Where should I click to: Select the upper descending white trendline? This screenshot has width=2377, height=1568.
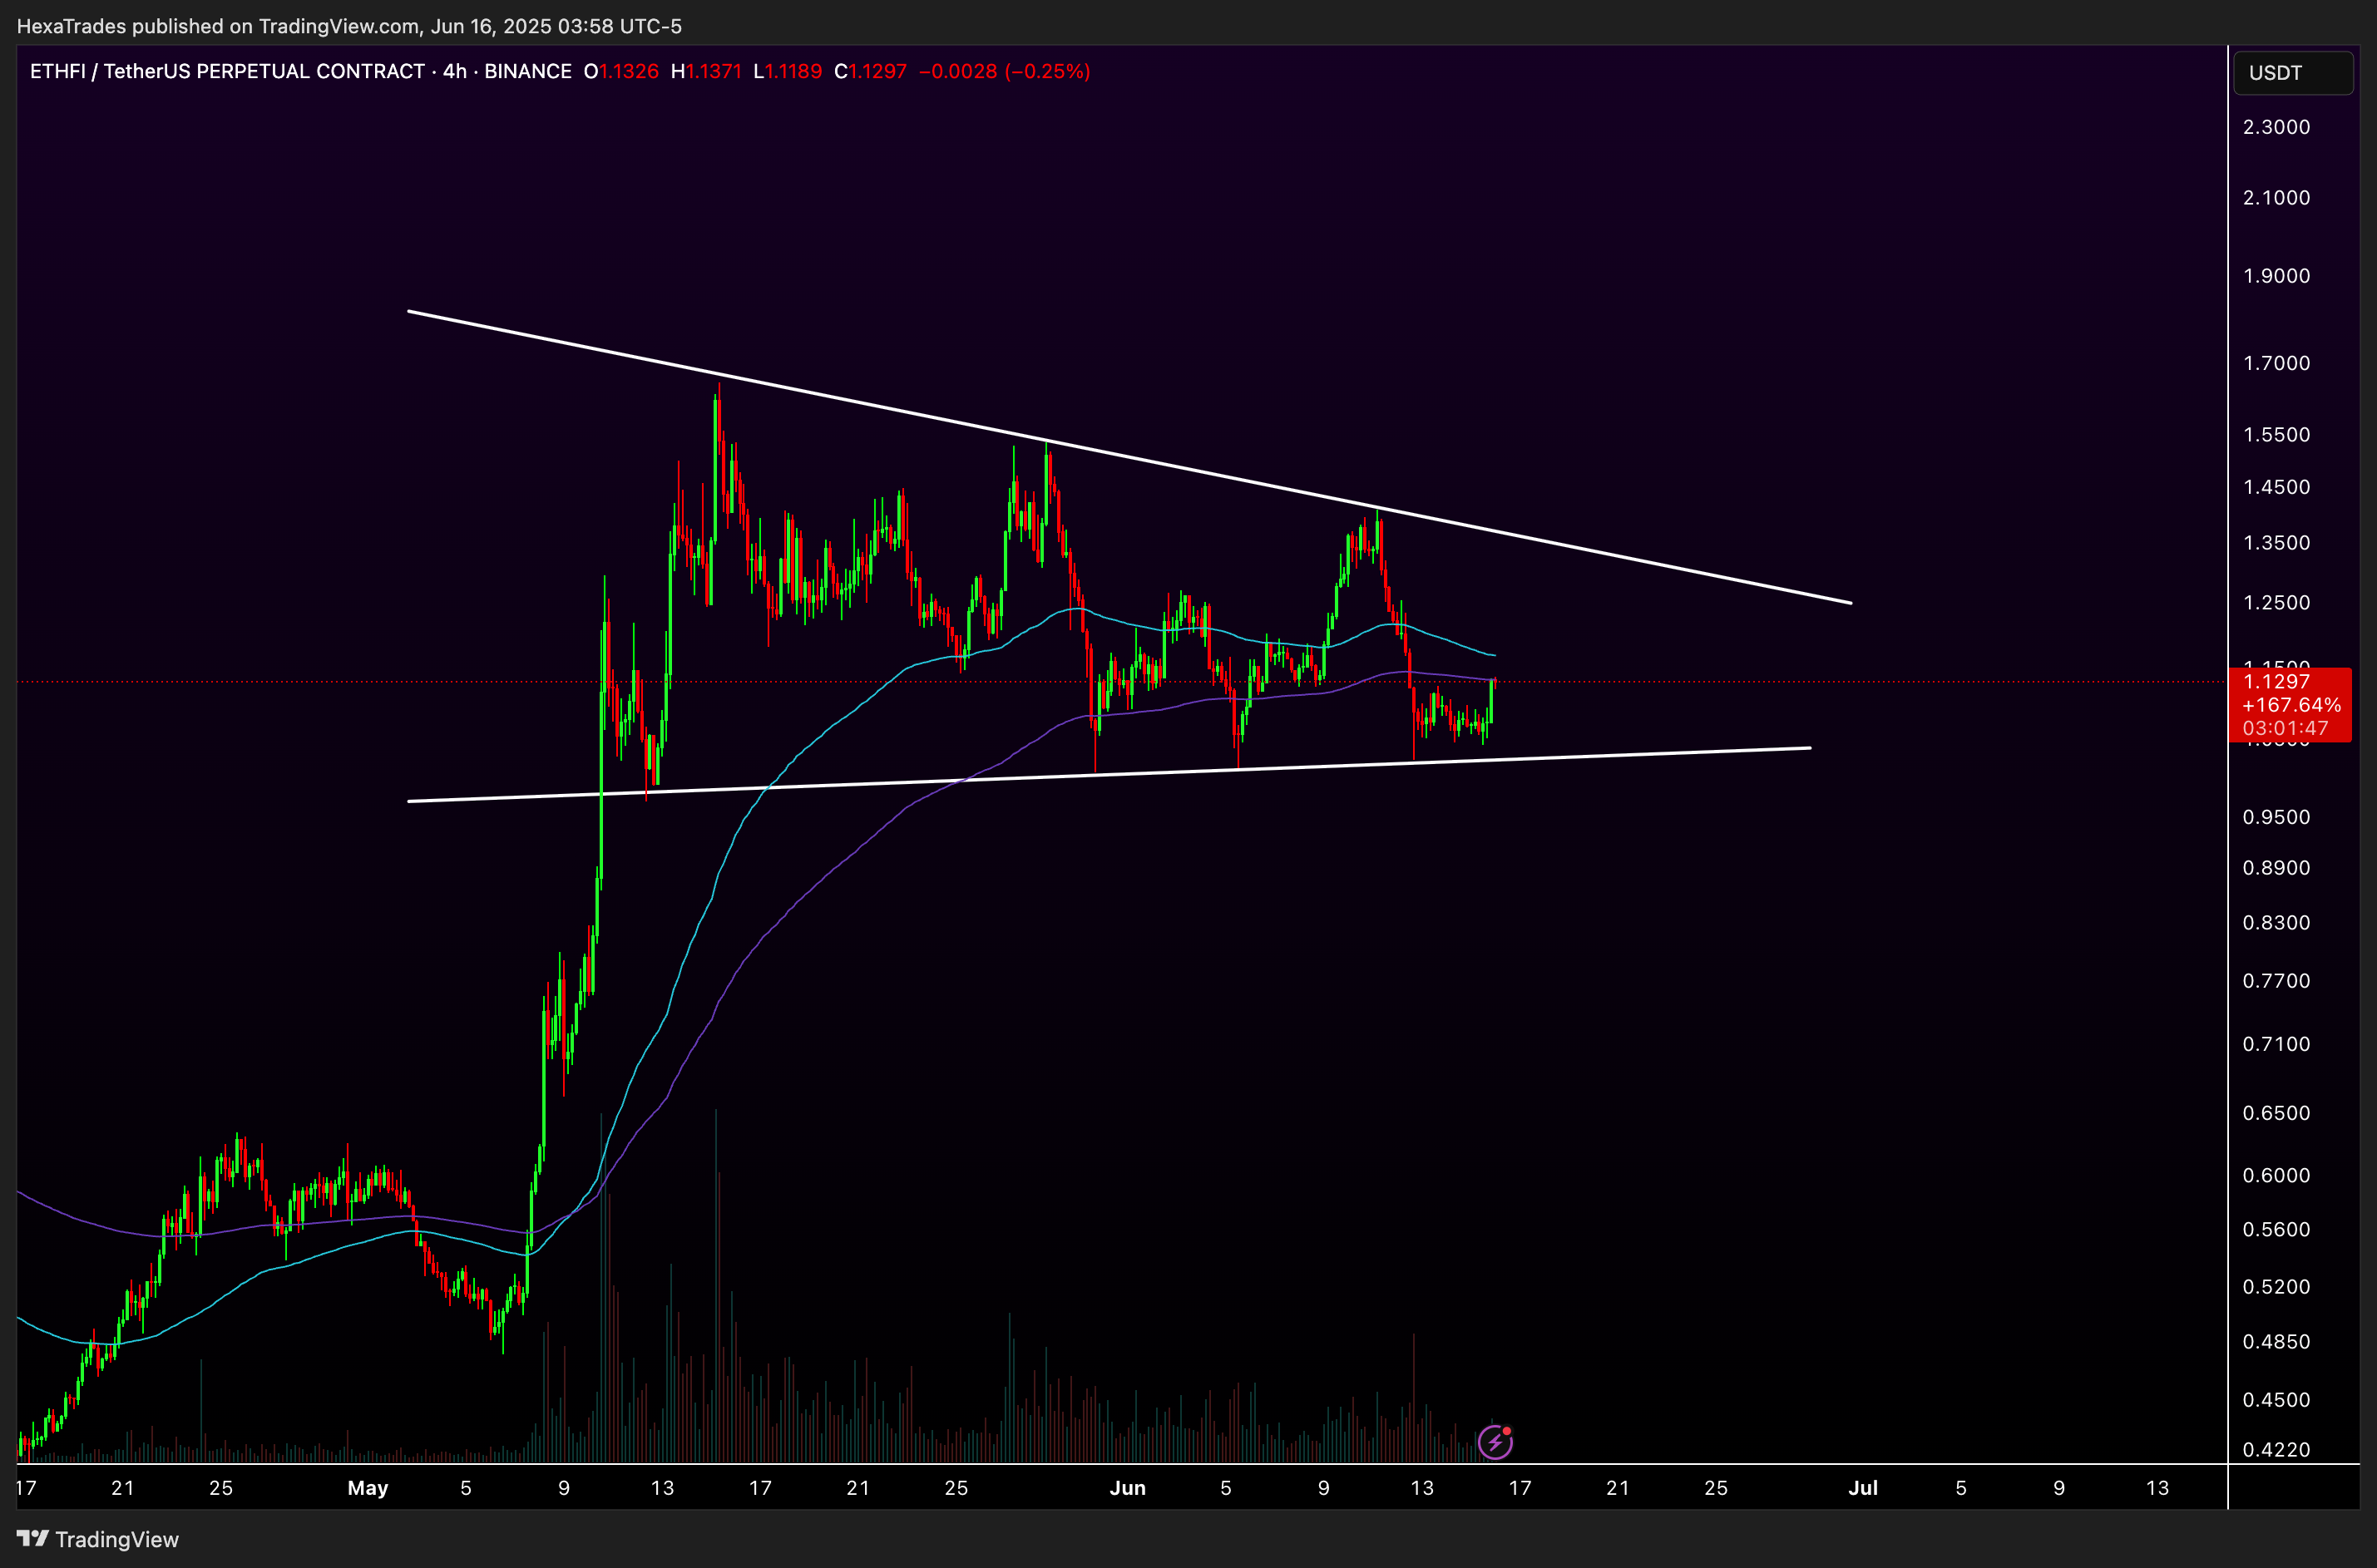[x=1129, y=457]
